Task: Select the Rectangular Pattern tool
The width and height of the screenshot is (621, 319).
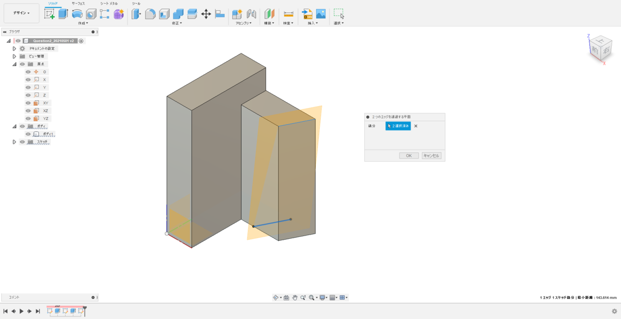Action: 105,14
